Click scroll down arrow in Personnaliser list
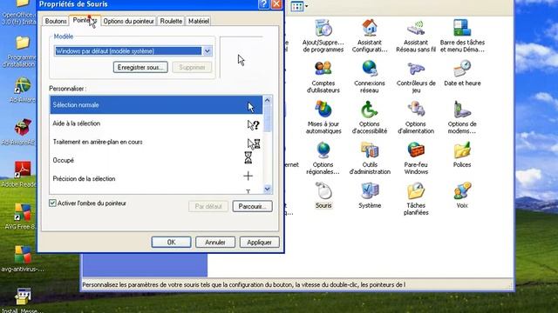The height and width of the screenshot is (313, 558). [x=268, y=190]
